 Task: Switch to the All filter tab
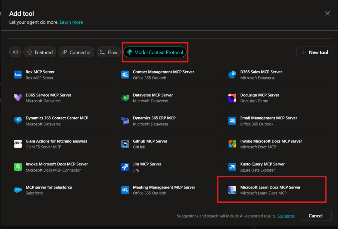15,52
